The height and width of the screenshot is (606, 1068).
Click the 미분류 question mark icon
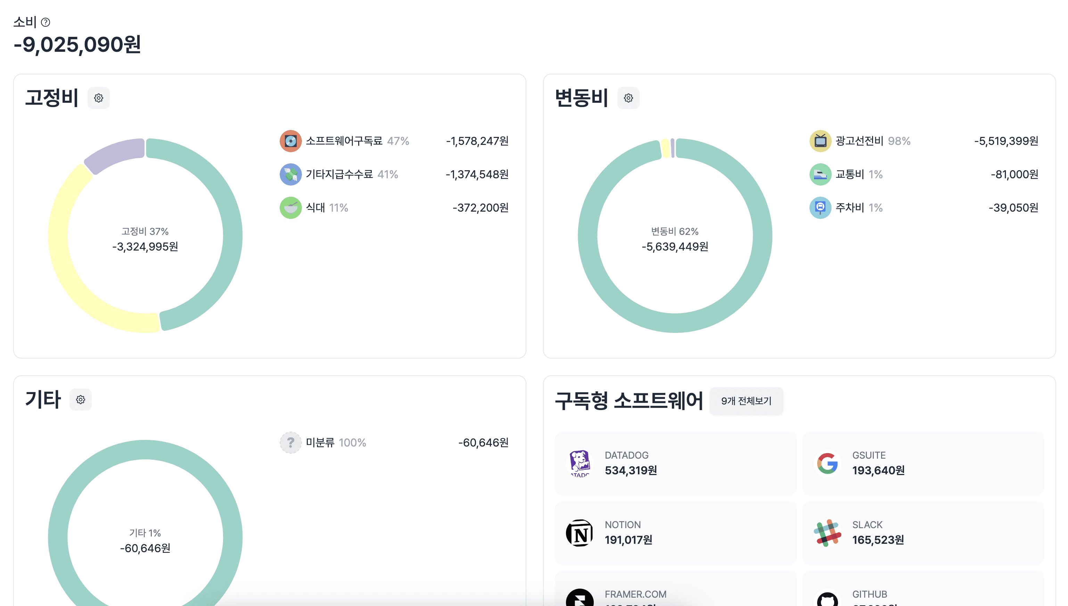[x=290, y=442]
